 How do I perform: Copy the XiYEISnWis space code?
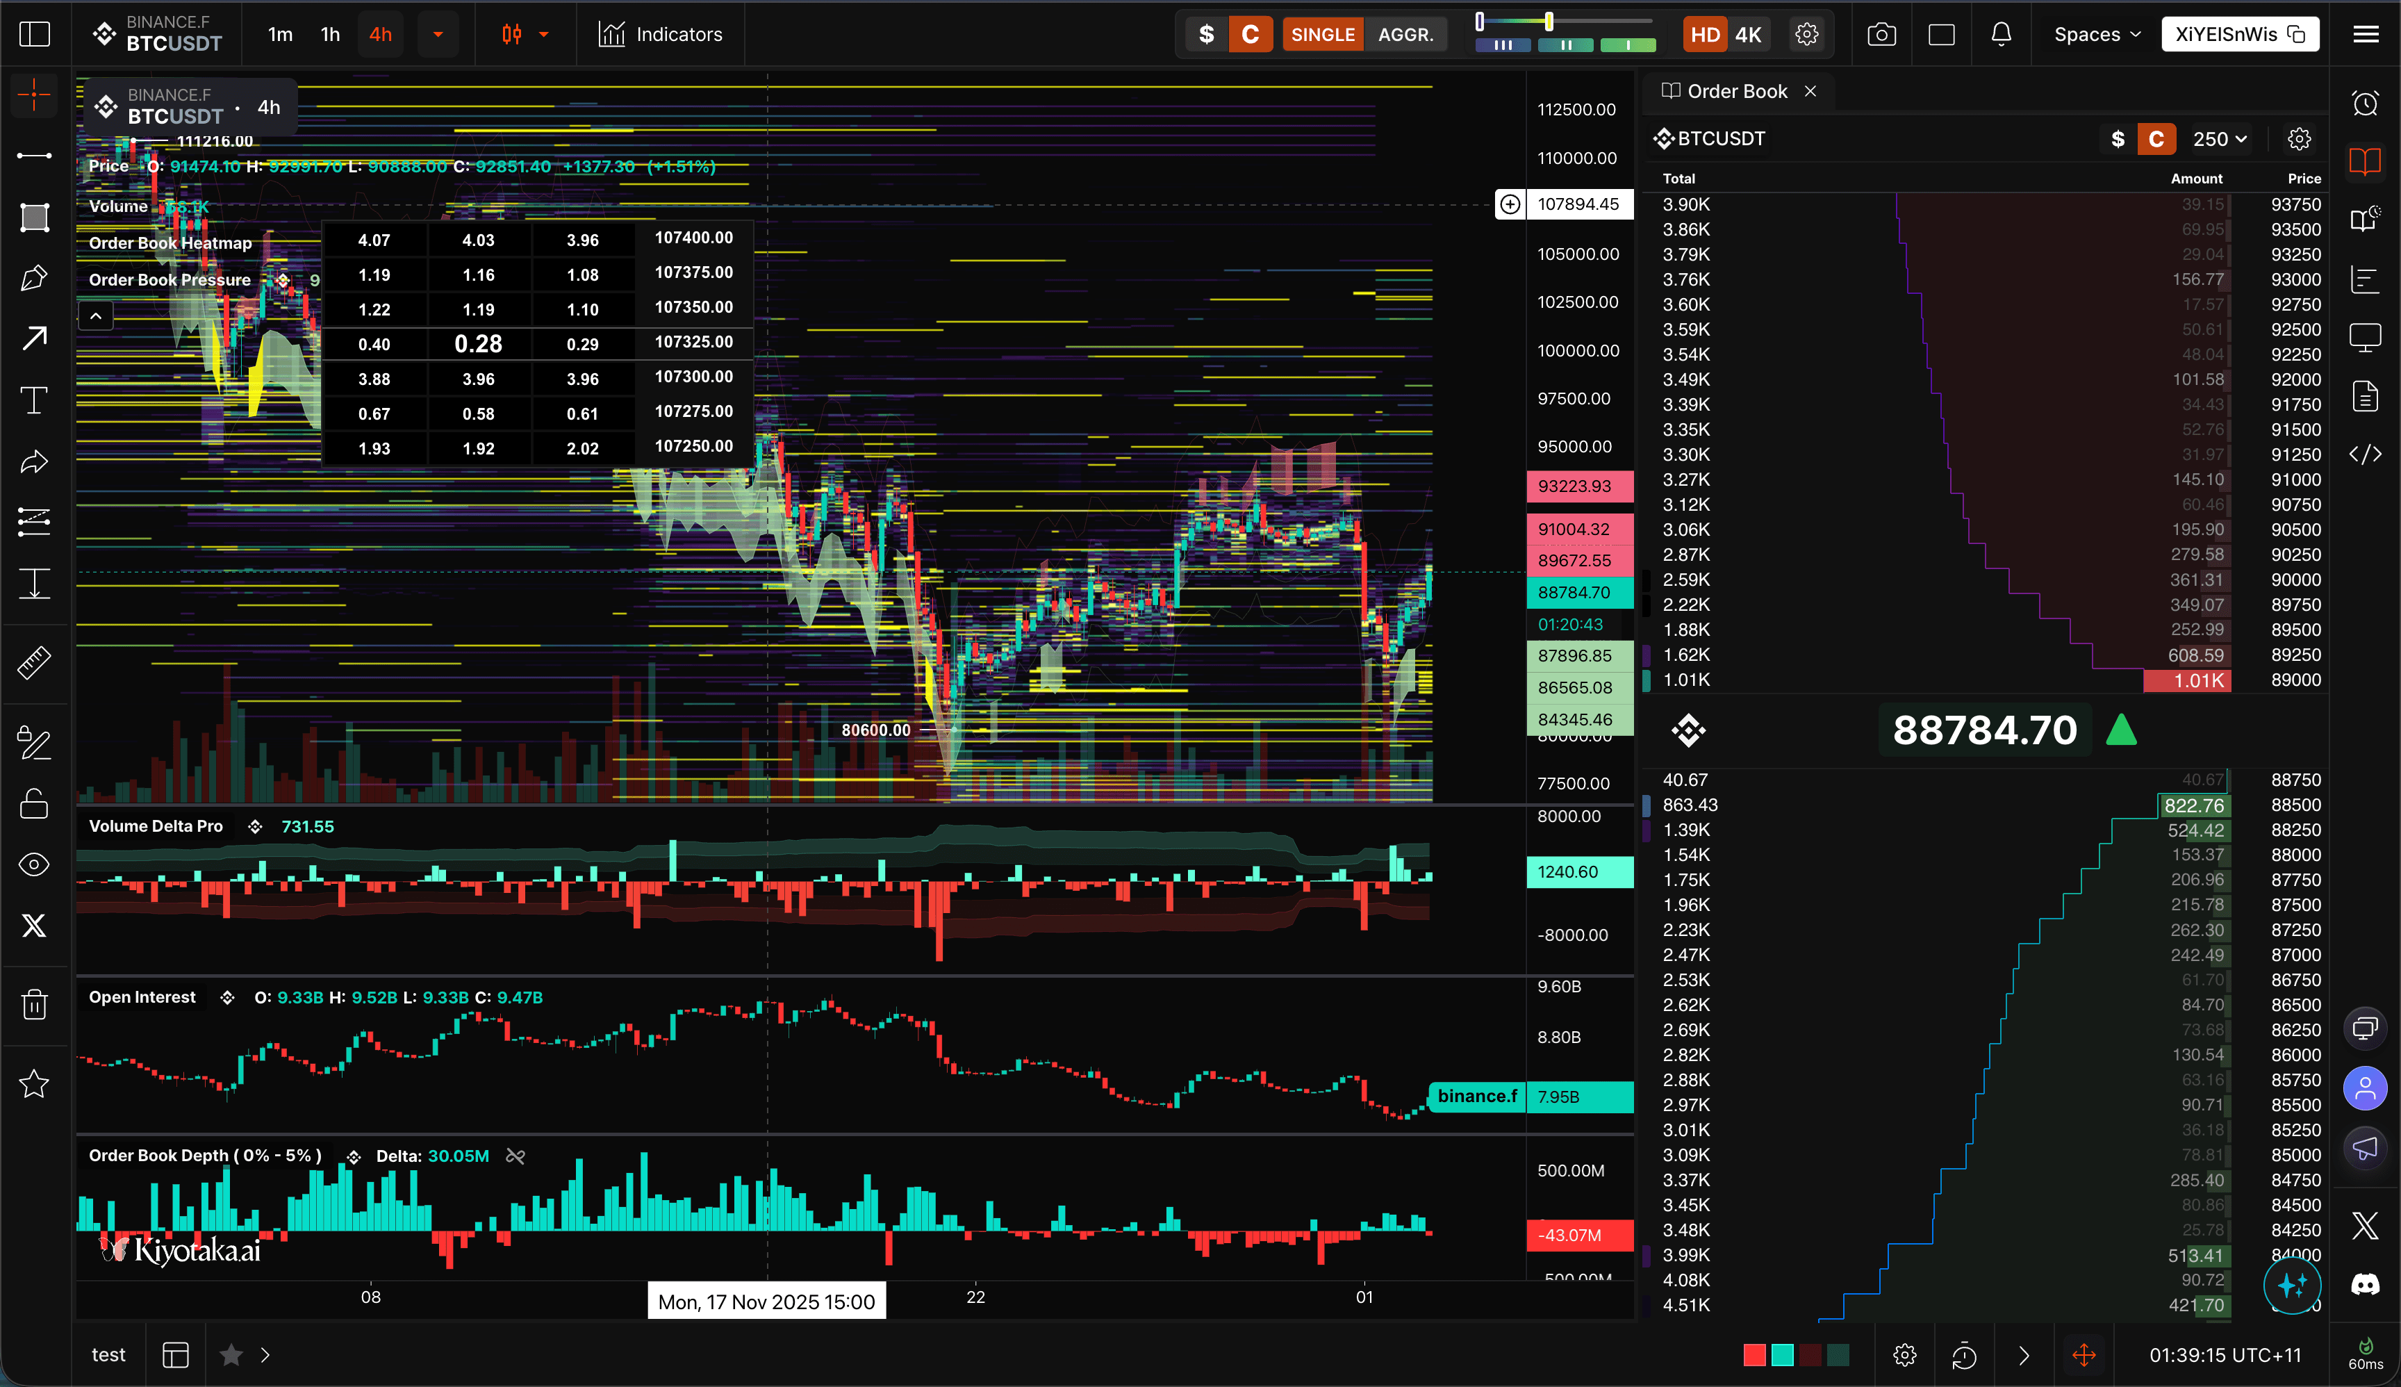coord(2296,34)
